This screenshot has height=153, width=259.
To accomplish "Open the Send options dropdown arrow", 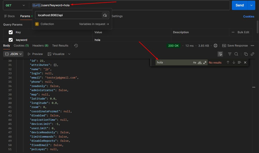I will tap(251, 5).
